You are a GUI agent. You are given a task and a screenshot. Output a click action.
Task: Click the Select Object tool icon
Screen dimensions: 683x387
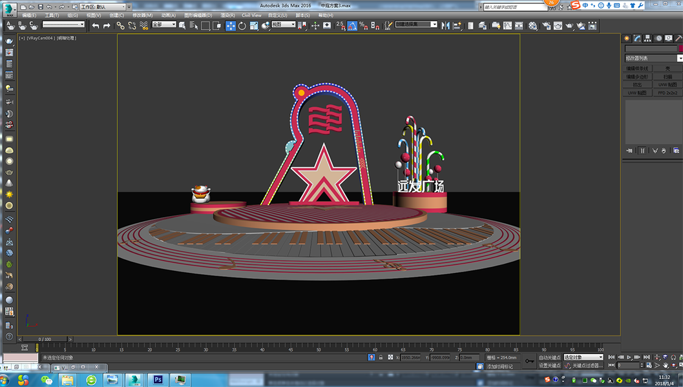pyautogui.click(x=182, y=26)
